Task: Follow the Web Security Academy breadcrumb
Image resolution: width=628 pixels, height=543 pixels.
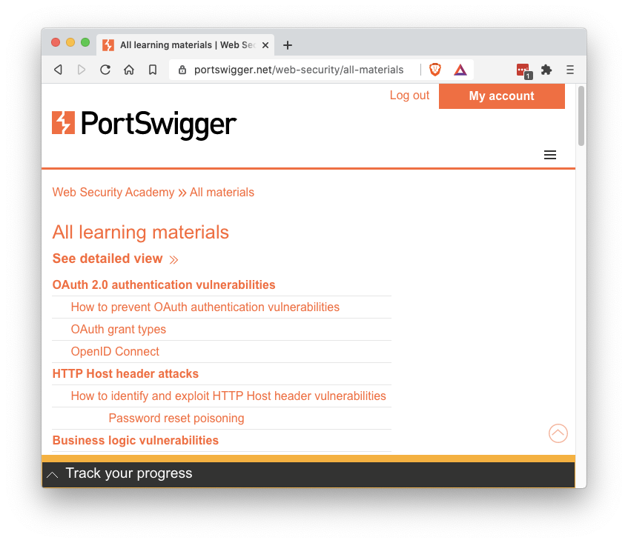Action: pyautogui.click(x=113, y=192)
